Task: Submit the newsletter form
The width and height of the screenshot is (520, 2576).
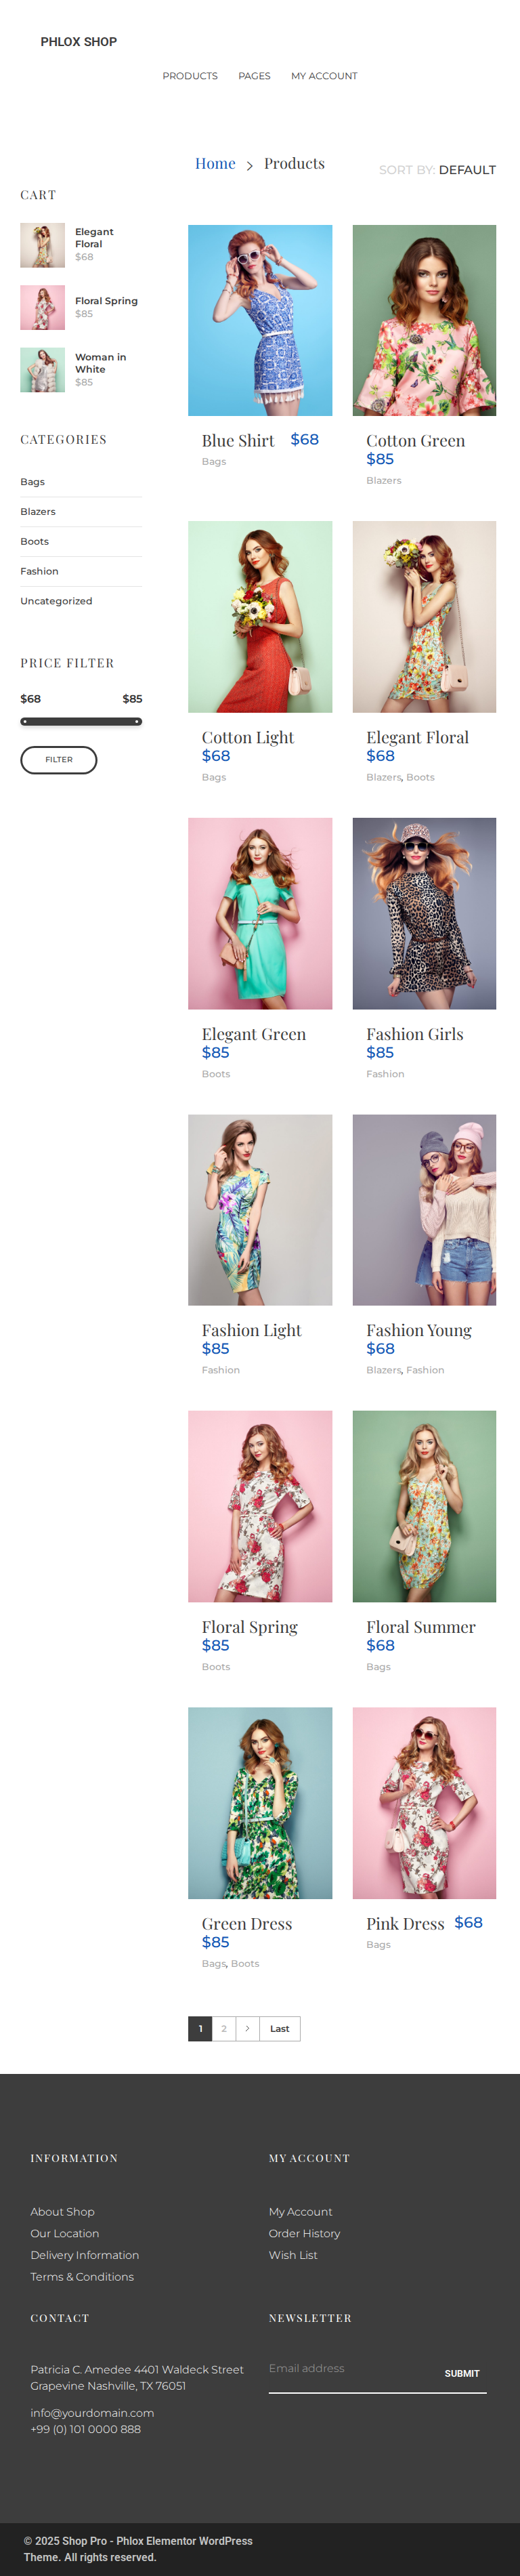Action: click(x=461, y=2373)
